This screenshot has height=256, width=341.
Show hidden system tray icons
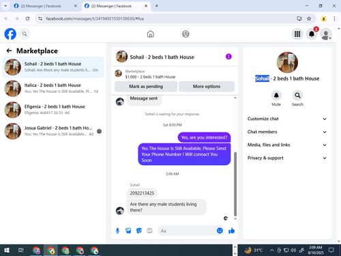click(x=271, y=251)
